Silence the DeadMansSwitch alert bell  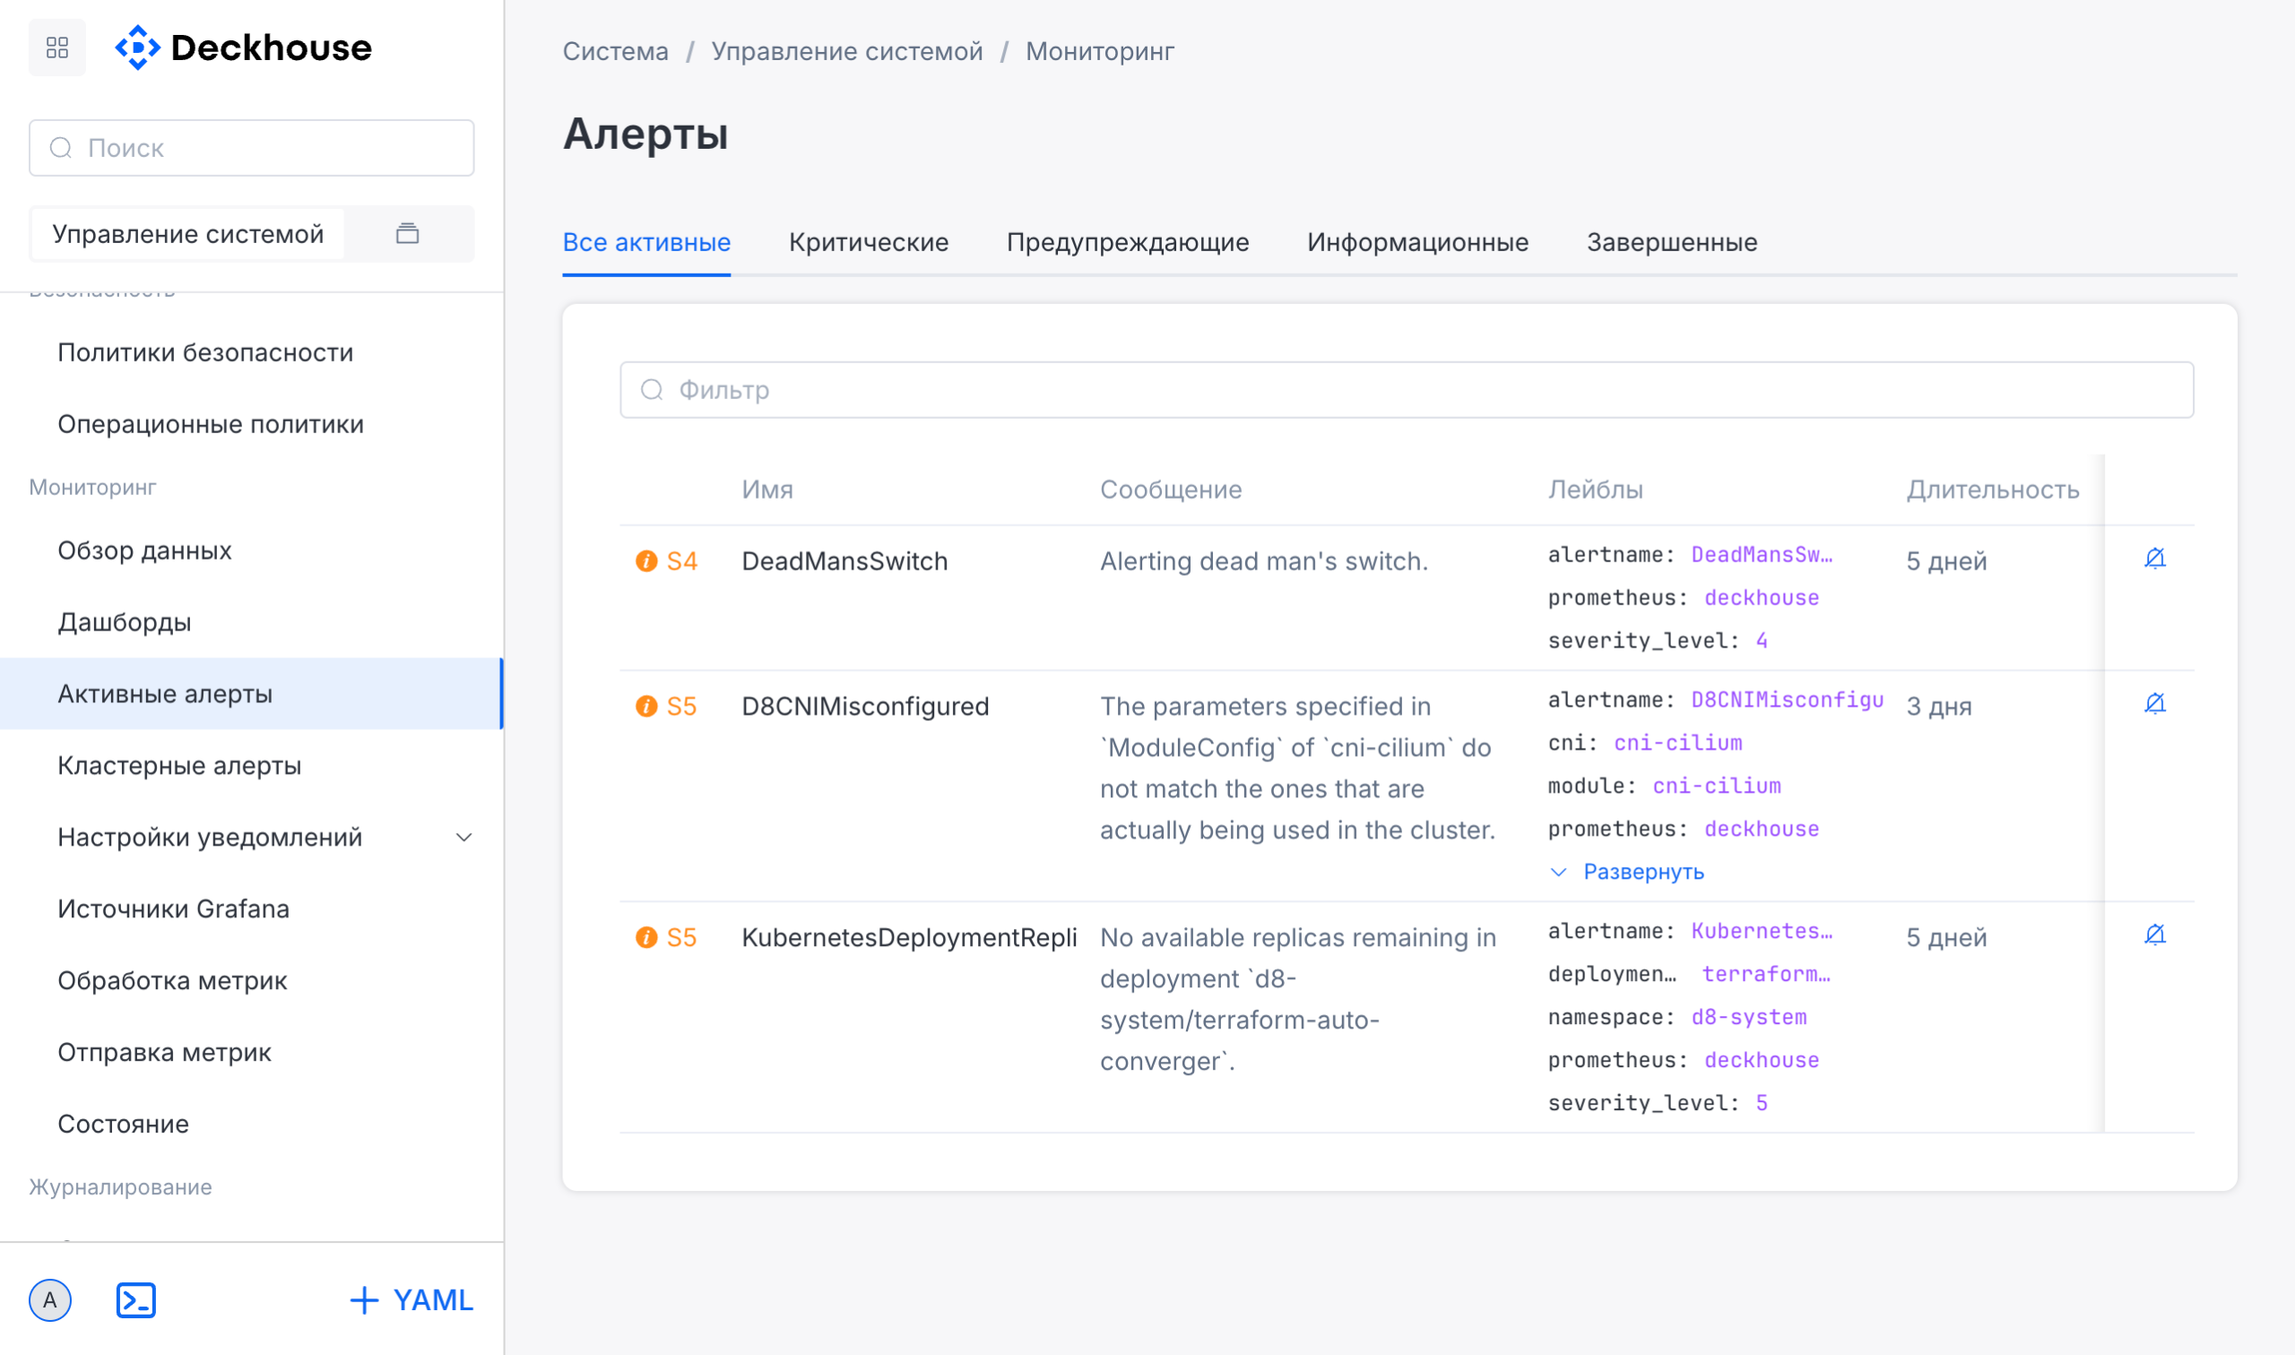(2154, 559)
